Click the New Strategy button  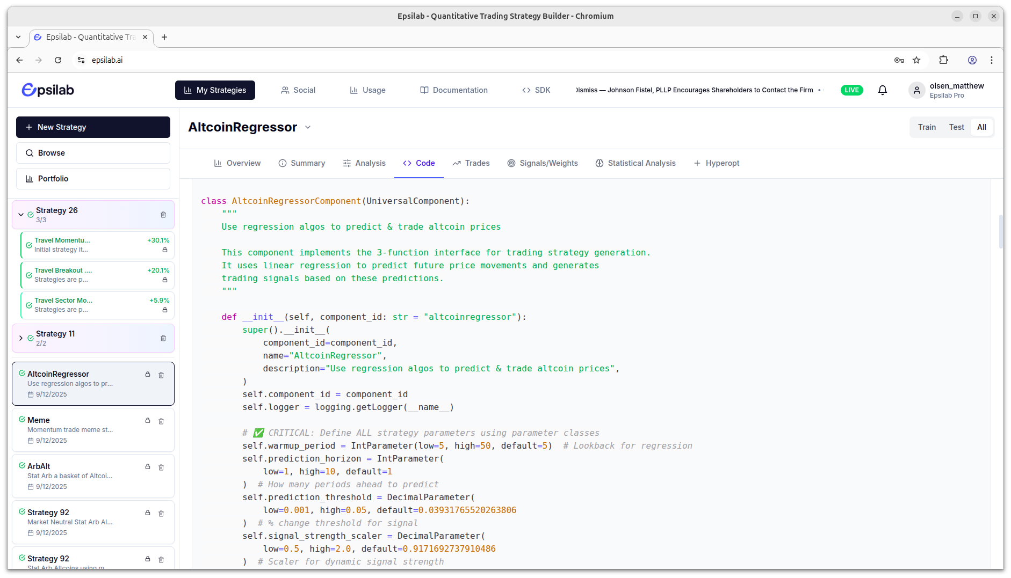coord(93,127)
